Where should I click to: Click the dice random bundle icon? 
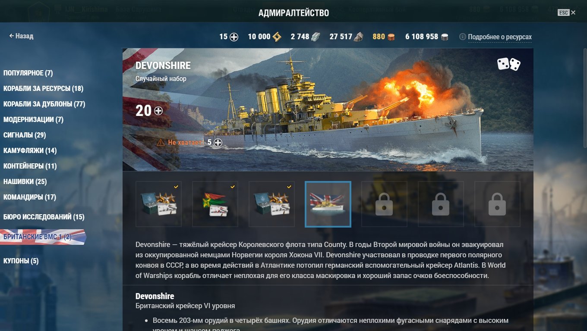508,64
